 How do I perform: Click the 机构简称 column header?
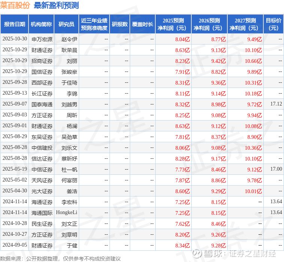(41, 24)
